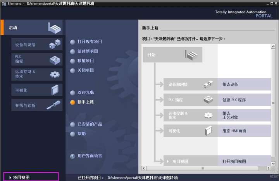The height and width of the screenshot is (181, 279).
Task: Click the horizontal scrollbar thumb
Action: (x=203, y=168)
